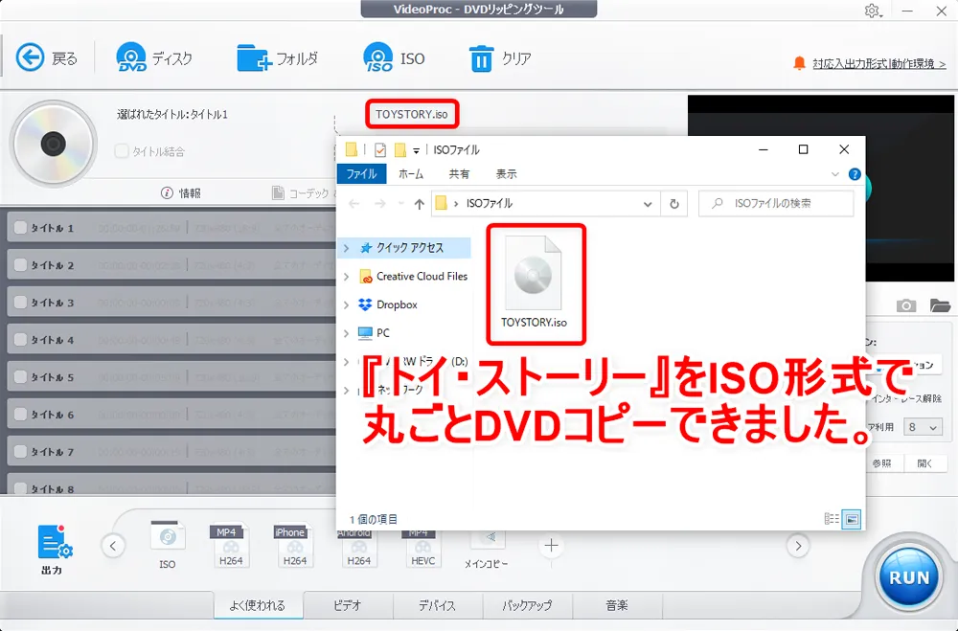Screen dimensions: 958x631
Task: Expand Creative Cloud Files in the tree
Action: [x=347, y=277]
